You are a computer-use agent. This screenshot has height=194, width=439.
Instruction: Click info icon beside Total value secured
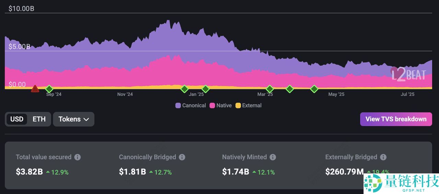(x=78, y=157)
